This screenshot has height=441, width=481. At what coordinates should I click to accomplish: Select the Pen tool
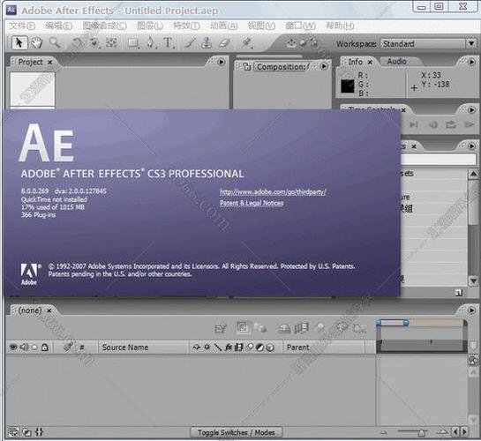coord(151,42)
